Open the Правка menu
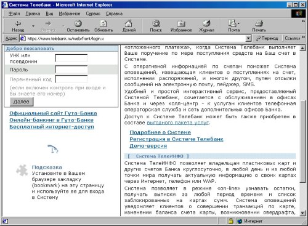Screen dimensions: 308x226 33,14
